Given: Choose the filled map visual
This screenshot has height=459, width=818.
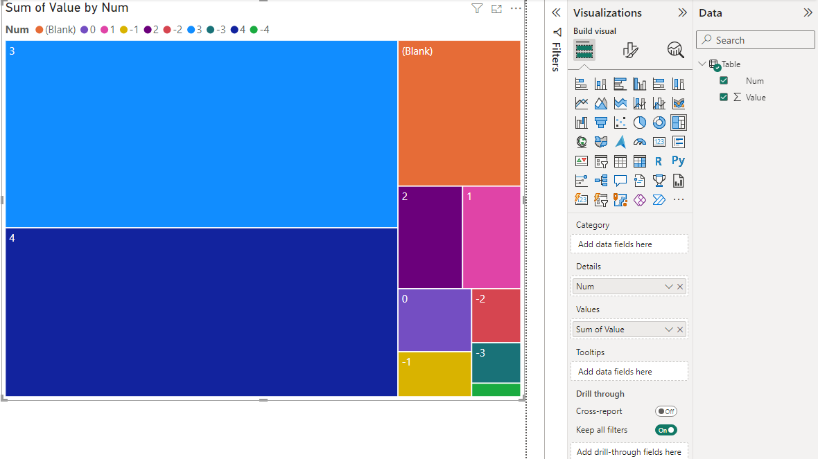Looking at the screenshot, I should click(x=601, y=142).
